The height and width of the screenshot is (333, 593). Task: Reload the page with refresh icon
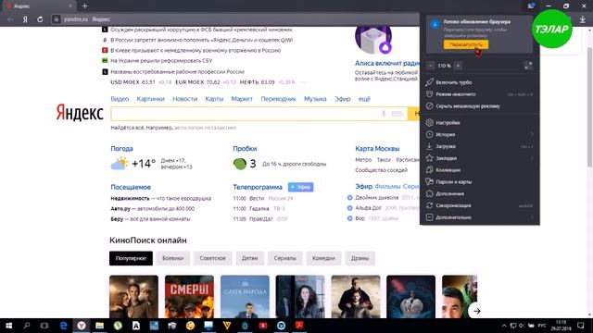[40, 19]
